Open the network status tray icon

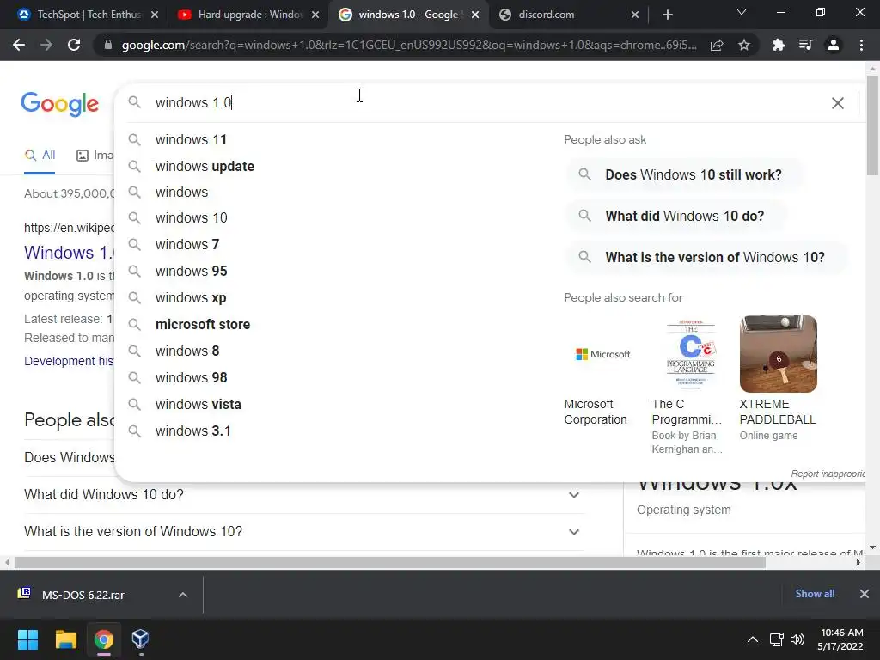[777, 639]
